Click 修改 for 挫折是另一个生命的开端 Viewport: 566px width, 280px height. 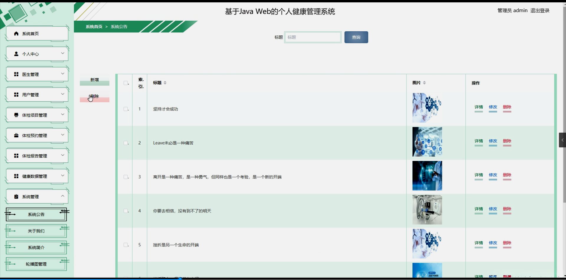coord(493,243)
